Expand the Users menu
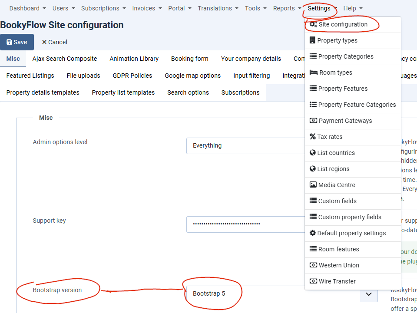This screenshot has width=417, height=313. (63, 8)
